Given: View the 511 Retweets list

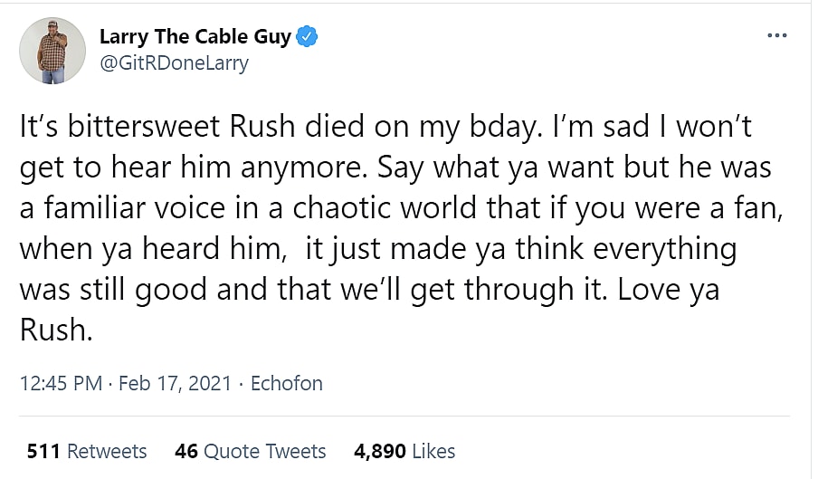Looking at the screenshot, I should coord(87,451).
